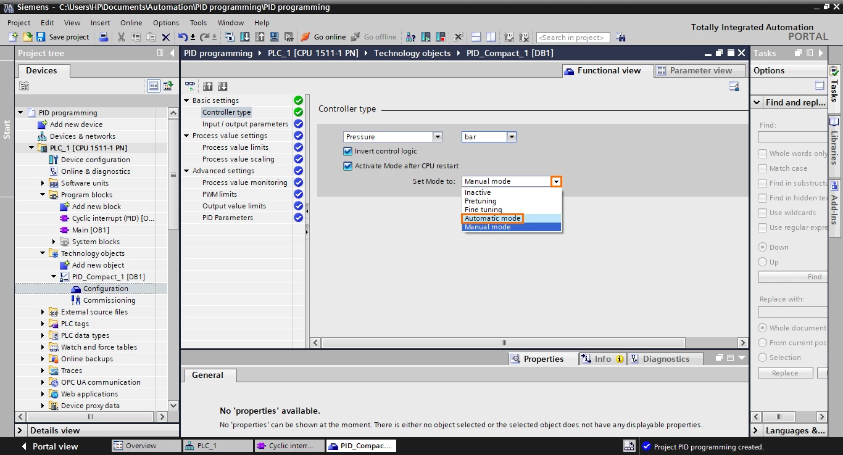Toggle Activate Mode after CPU restart
The width and height of the screenshot is (843, 455).
point(347,166)
